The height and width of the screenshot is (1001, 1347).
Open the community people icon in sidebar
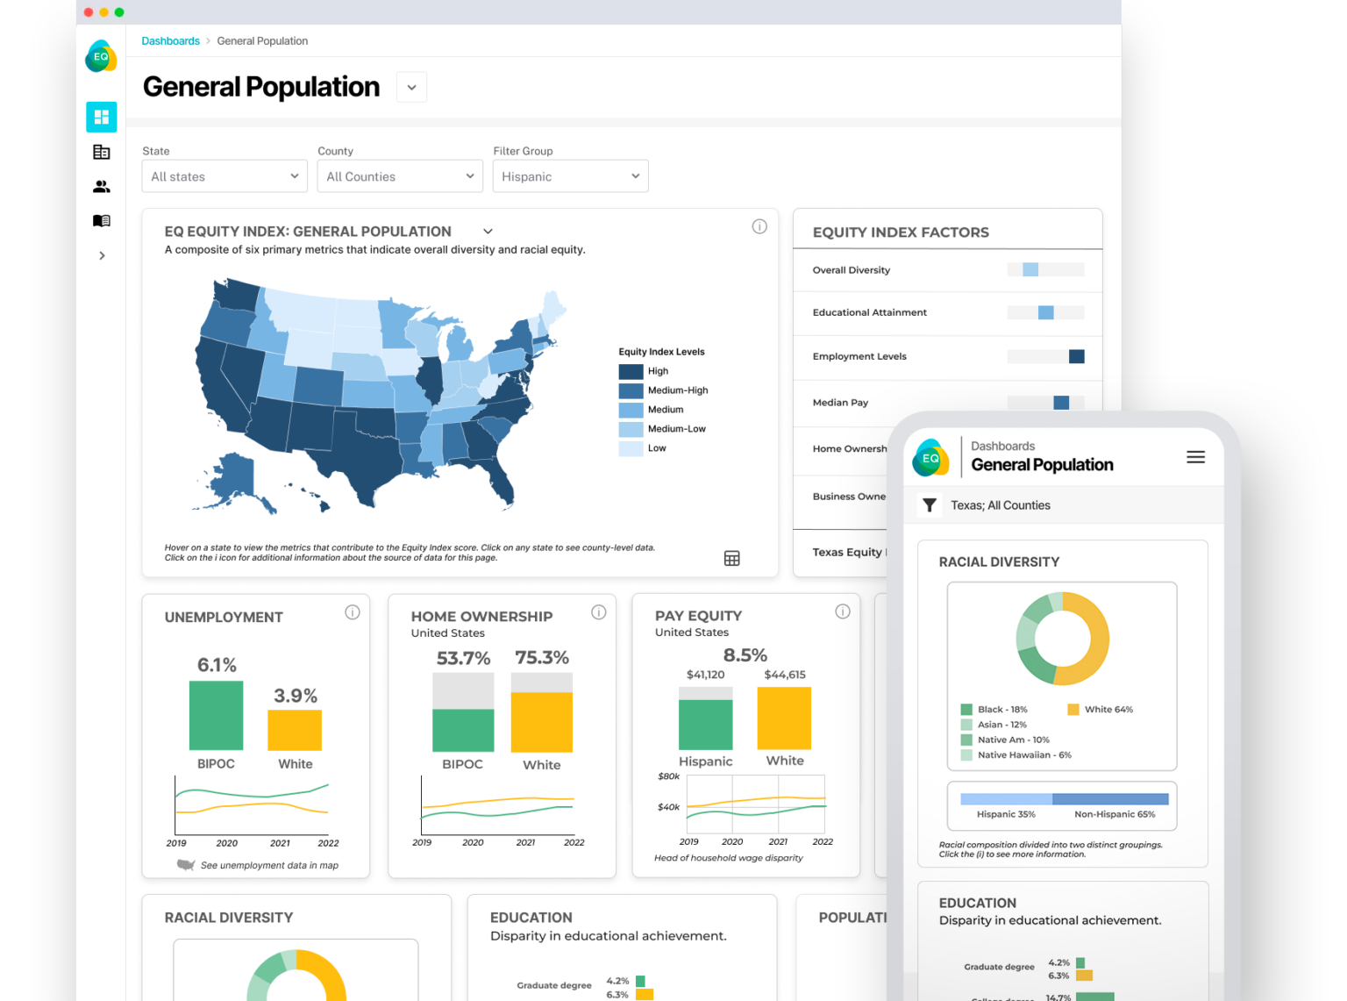point(101,186)
